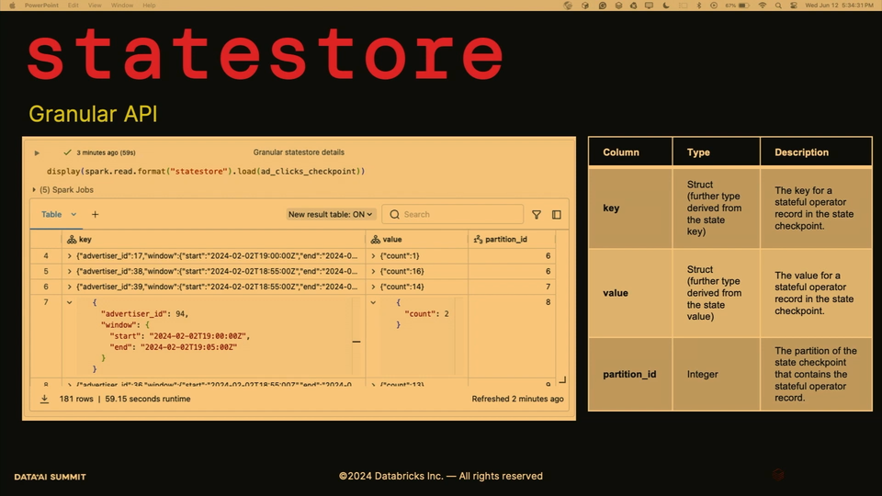Expand the value cell {"count":1}
The height and width of the screenshot is (496, 882).
[373, 256]
